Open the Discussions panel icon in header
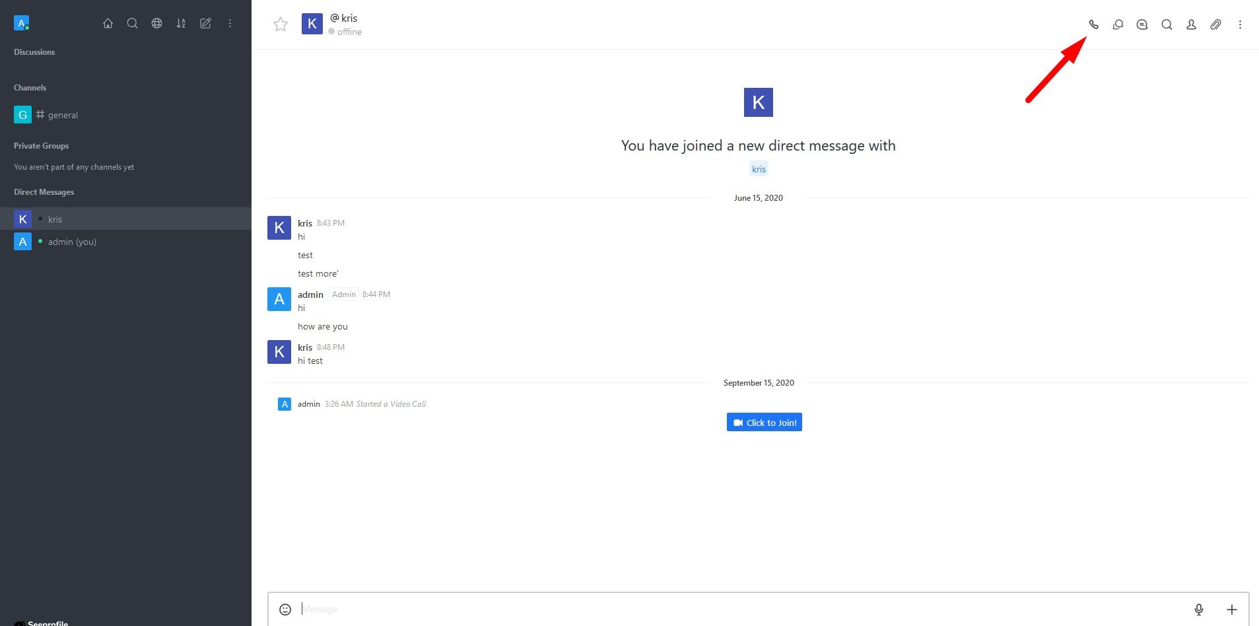This screenshot has width=1259, height=626. tap(1118, 24)
